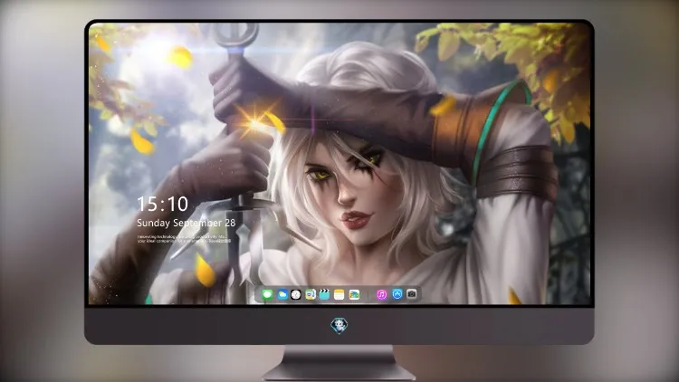679x382 pixels.
Task: Launch the clapperboard Videos app
Action: (x=324, y=295)
